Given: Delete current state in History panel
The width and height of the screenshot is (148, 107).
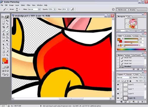Looking at the screenshot, I should click(142, 69).
